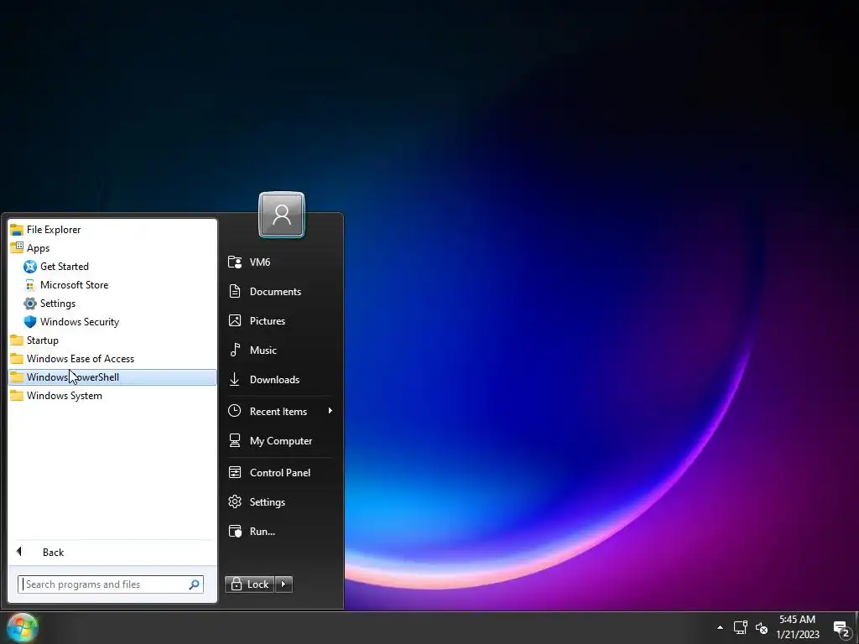Viewport: 859px width, 644px height.
Task: Expand the Windows Ease of Access folder
Action: coord(112,359)
